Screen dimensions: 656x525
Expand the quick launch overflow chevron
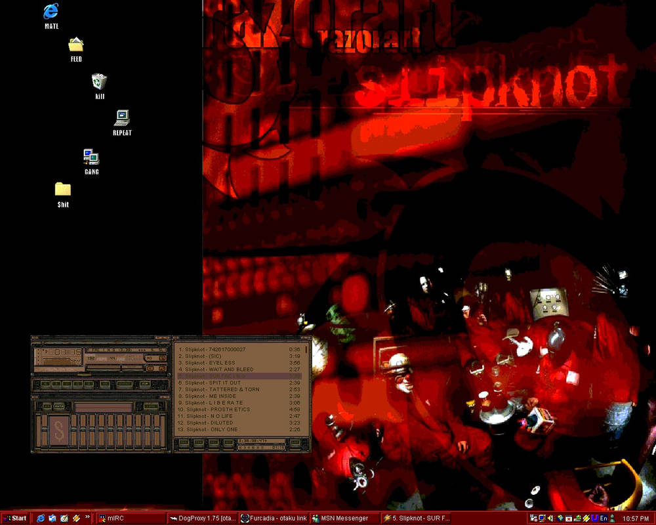(87, 518)
